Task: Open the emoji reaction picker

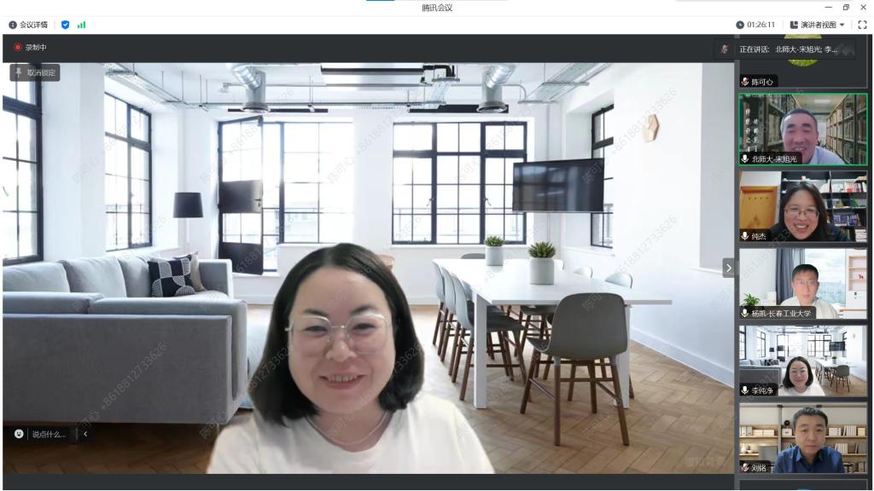Action: (19, 434)
